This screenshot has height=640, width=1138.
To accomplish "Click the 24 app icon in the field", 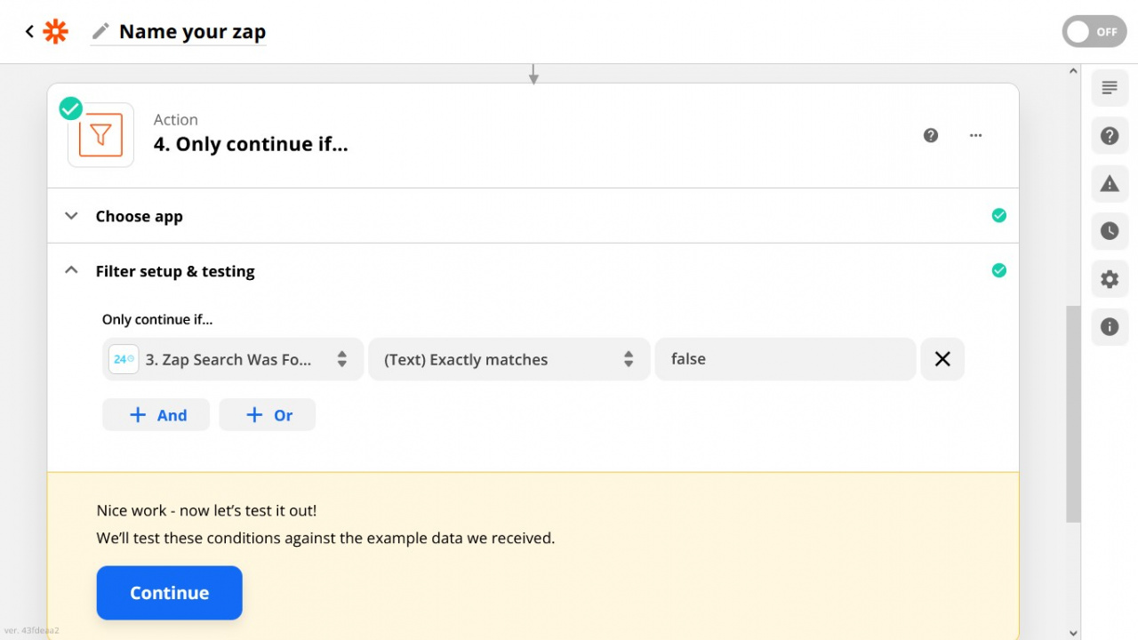I will [124, 359].
